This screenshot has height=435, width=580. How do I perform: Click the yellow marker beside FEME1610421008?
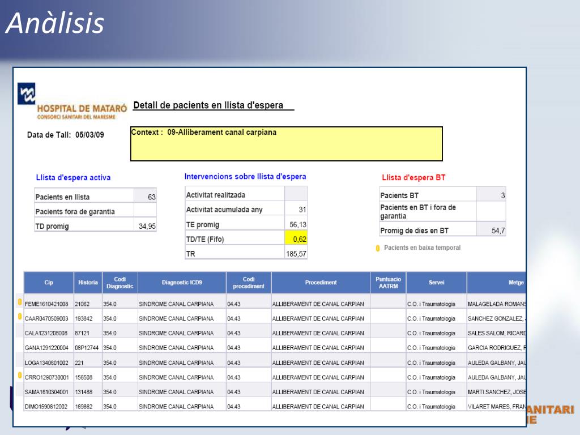tap(20, 302)
